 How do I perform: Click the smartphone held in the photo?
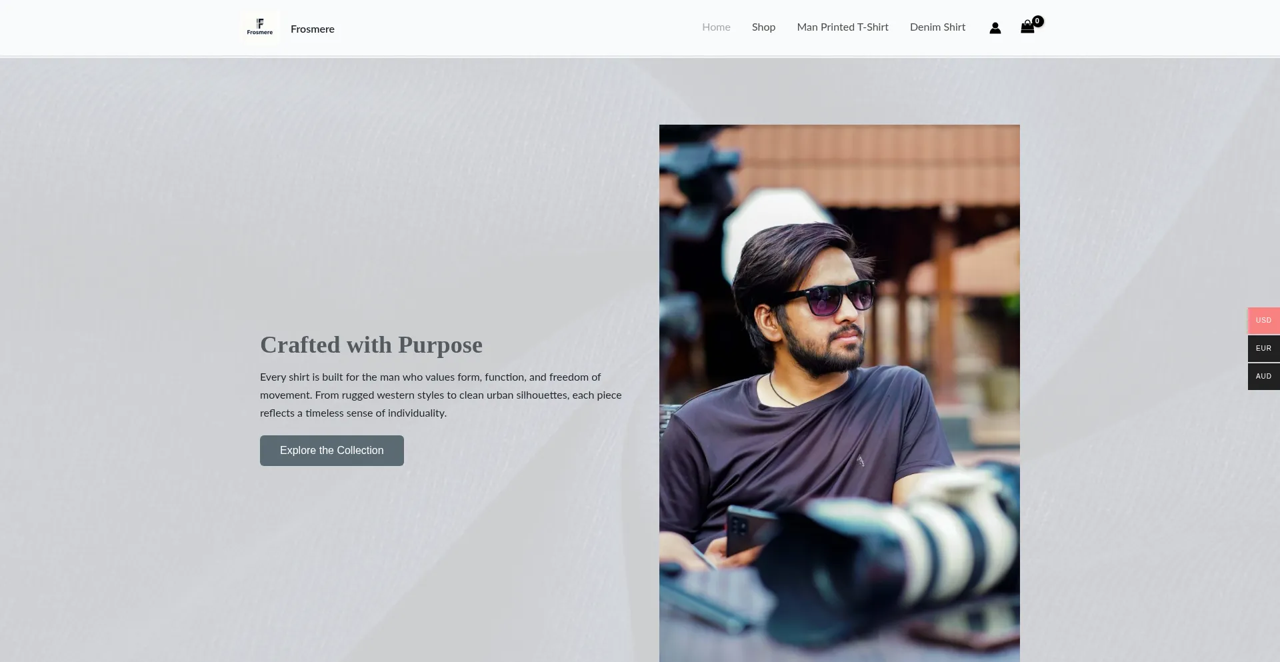749,531
